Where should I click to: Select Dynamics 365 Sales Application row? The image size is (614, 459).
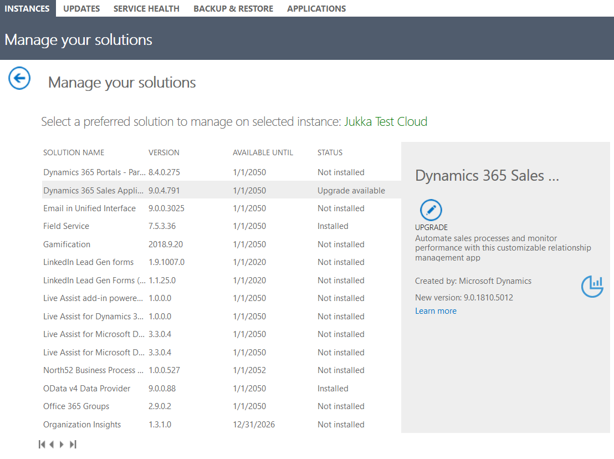point(222,190)
